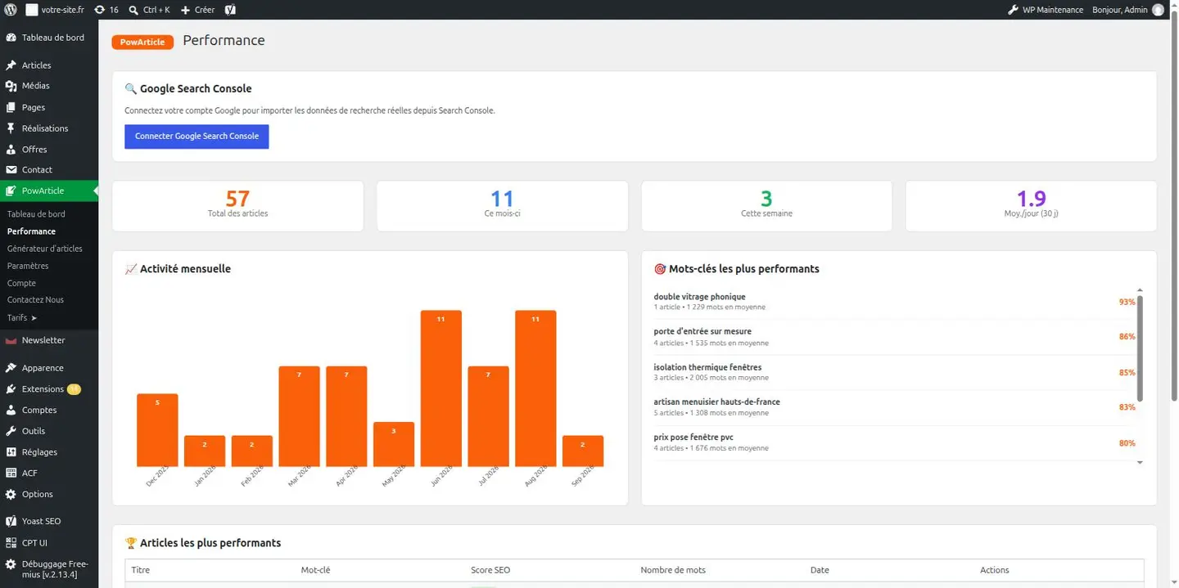Click the Newsletter icon in sidebar

11,340
